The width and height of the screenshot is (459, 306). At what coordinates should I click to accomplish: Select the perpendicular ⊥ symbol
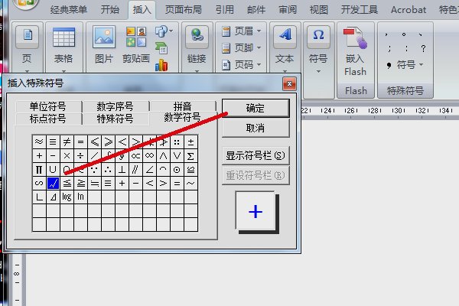pyautogui.click(x=122, y=170)
